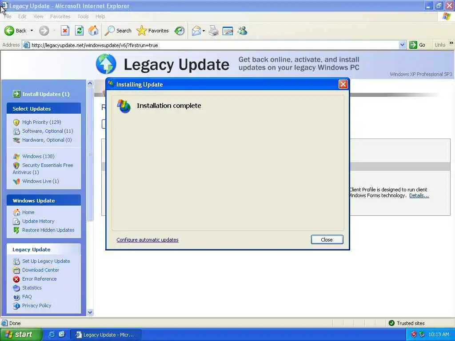This screenshot has height=341, width=455.
Task: Open the View menu
Action: coord(38,16)
